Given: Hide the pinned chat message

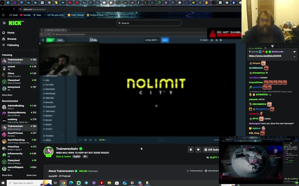Looking at the screenshot, I should 294,52.
